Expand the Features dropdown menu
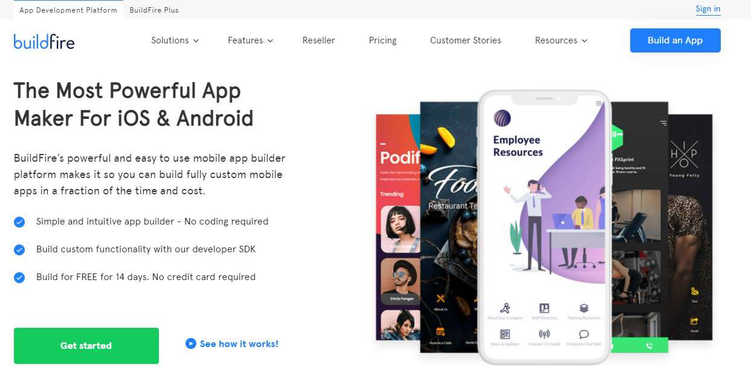This screenshot has width=751, height=367. click(251, 40)
